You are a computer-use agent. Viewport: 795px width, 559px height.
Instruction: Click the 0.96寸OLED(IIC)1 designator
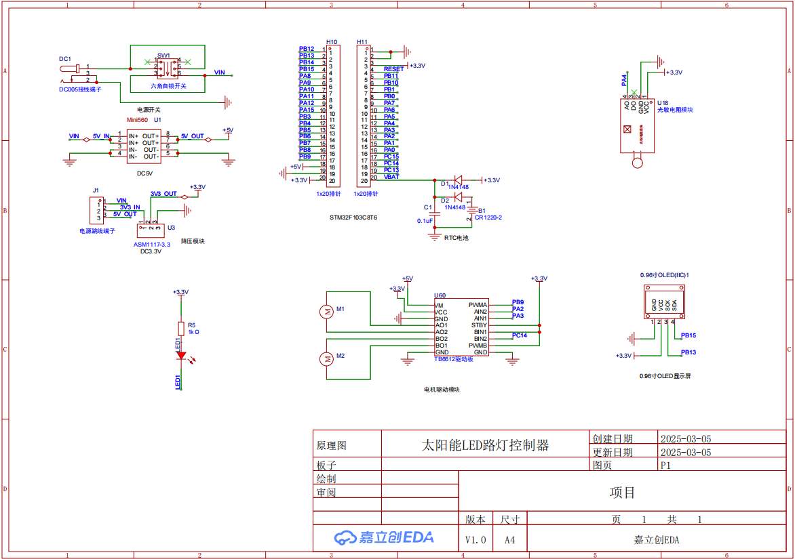[x=664, y=275]
